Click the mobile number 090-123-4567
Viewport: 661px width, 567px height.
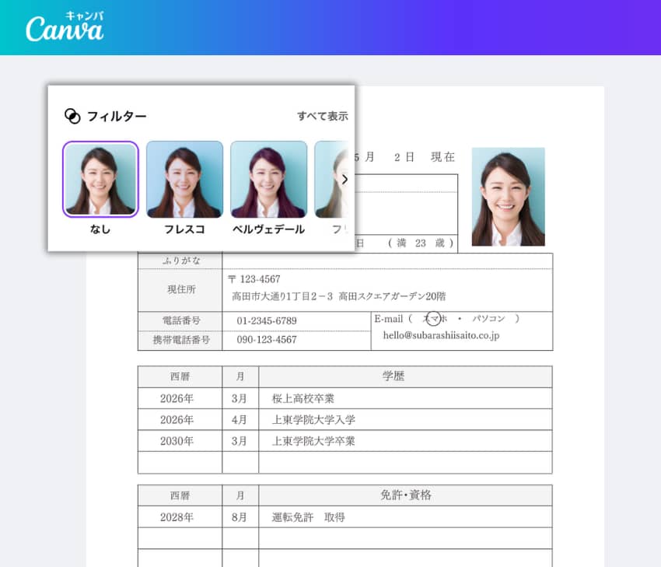267,340
